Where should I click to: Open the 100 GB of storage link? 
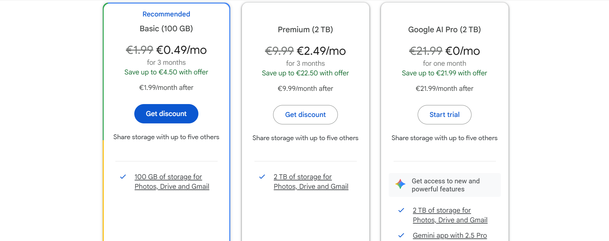[172, 182]
